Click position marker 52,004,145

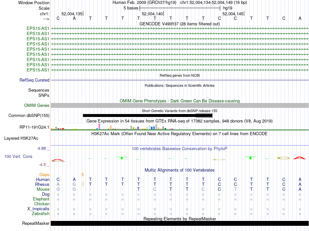[233, 14]
